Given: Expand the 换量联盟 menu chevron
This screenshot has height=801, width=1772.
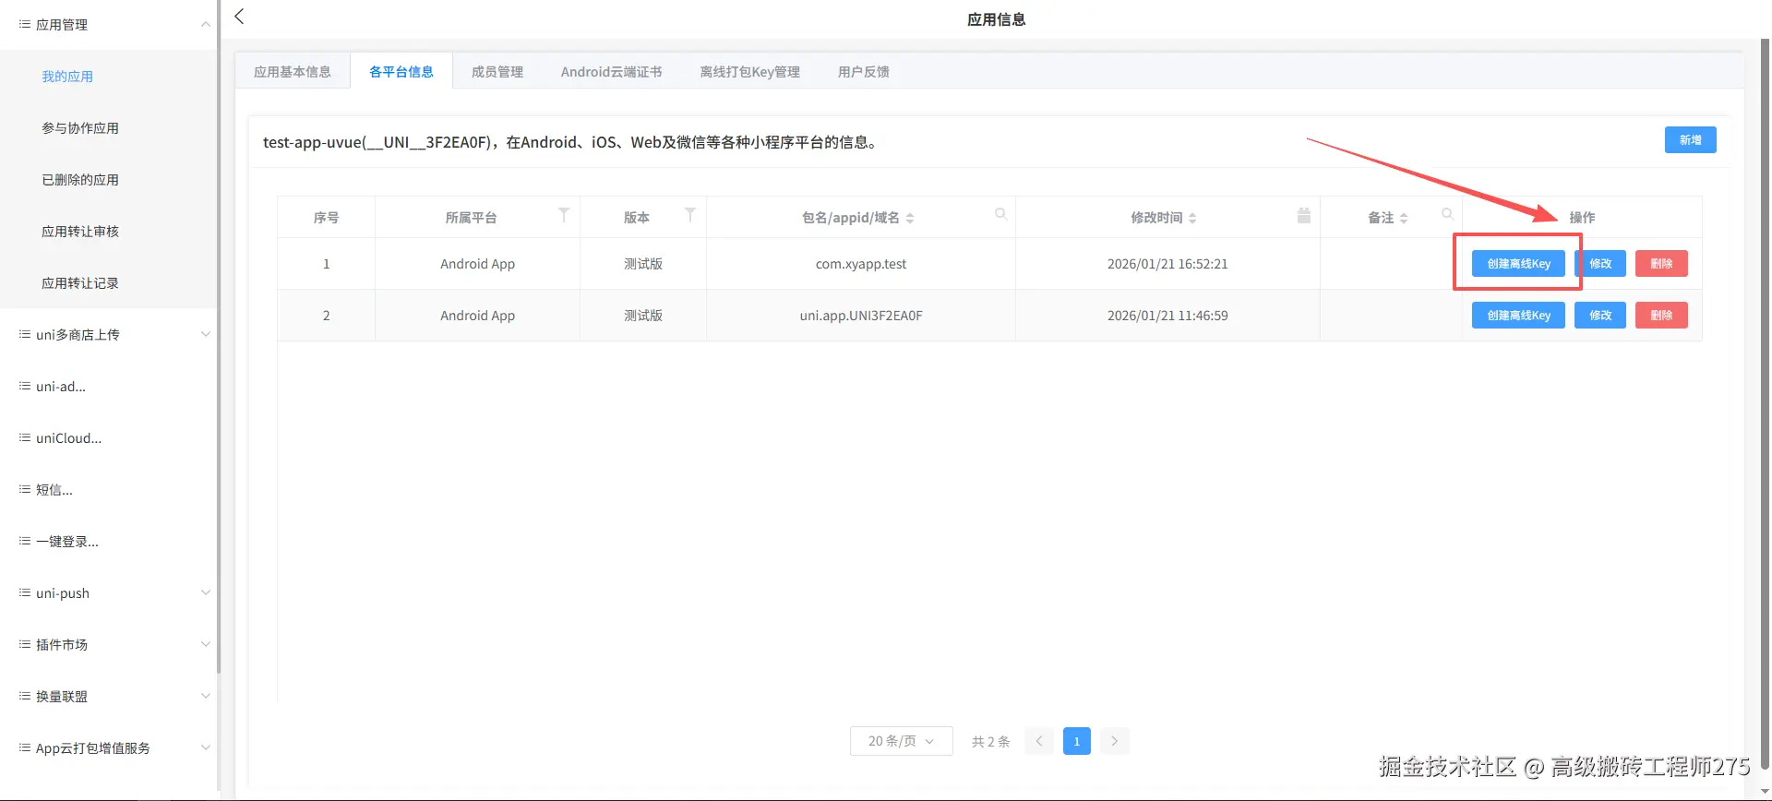Looking at the screenshot, I should tap(205, 696).
